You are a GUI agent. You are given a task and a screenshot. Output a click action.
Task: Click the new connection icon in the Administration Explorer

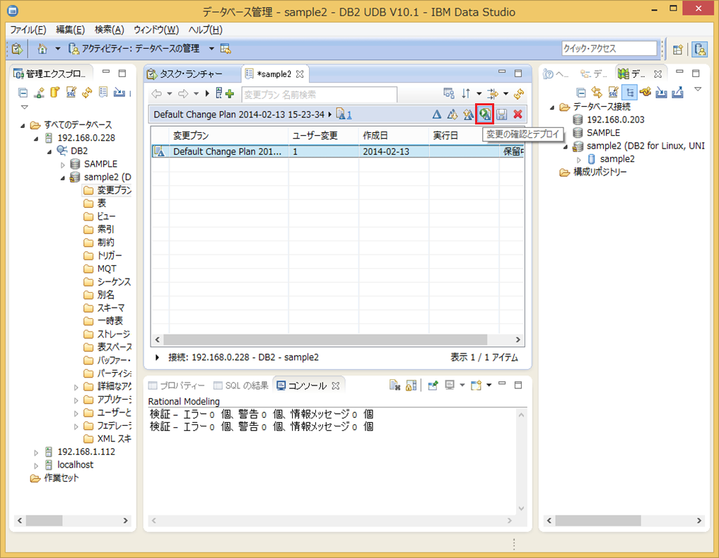(x=39, y=93)
